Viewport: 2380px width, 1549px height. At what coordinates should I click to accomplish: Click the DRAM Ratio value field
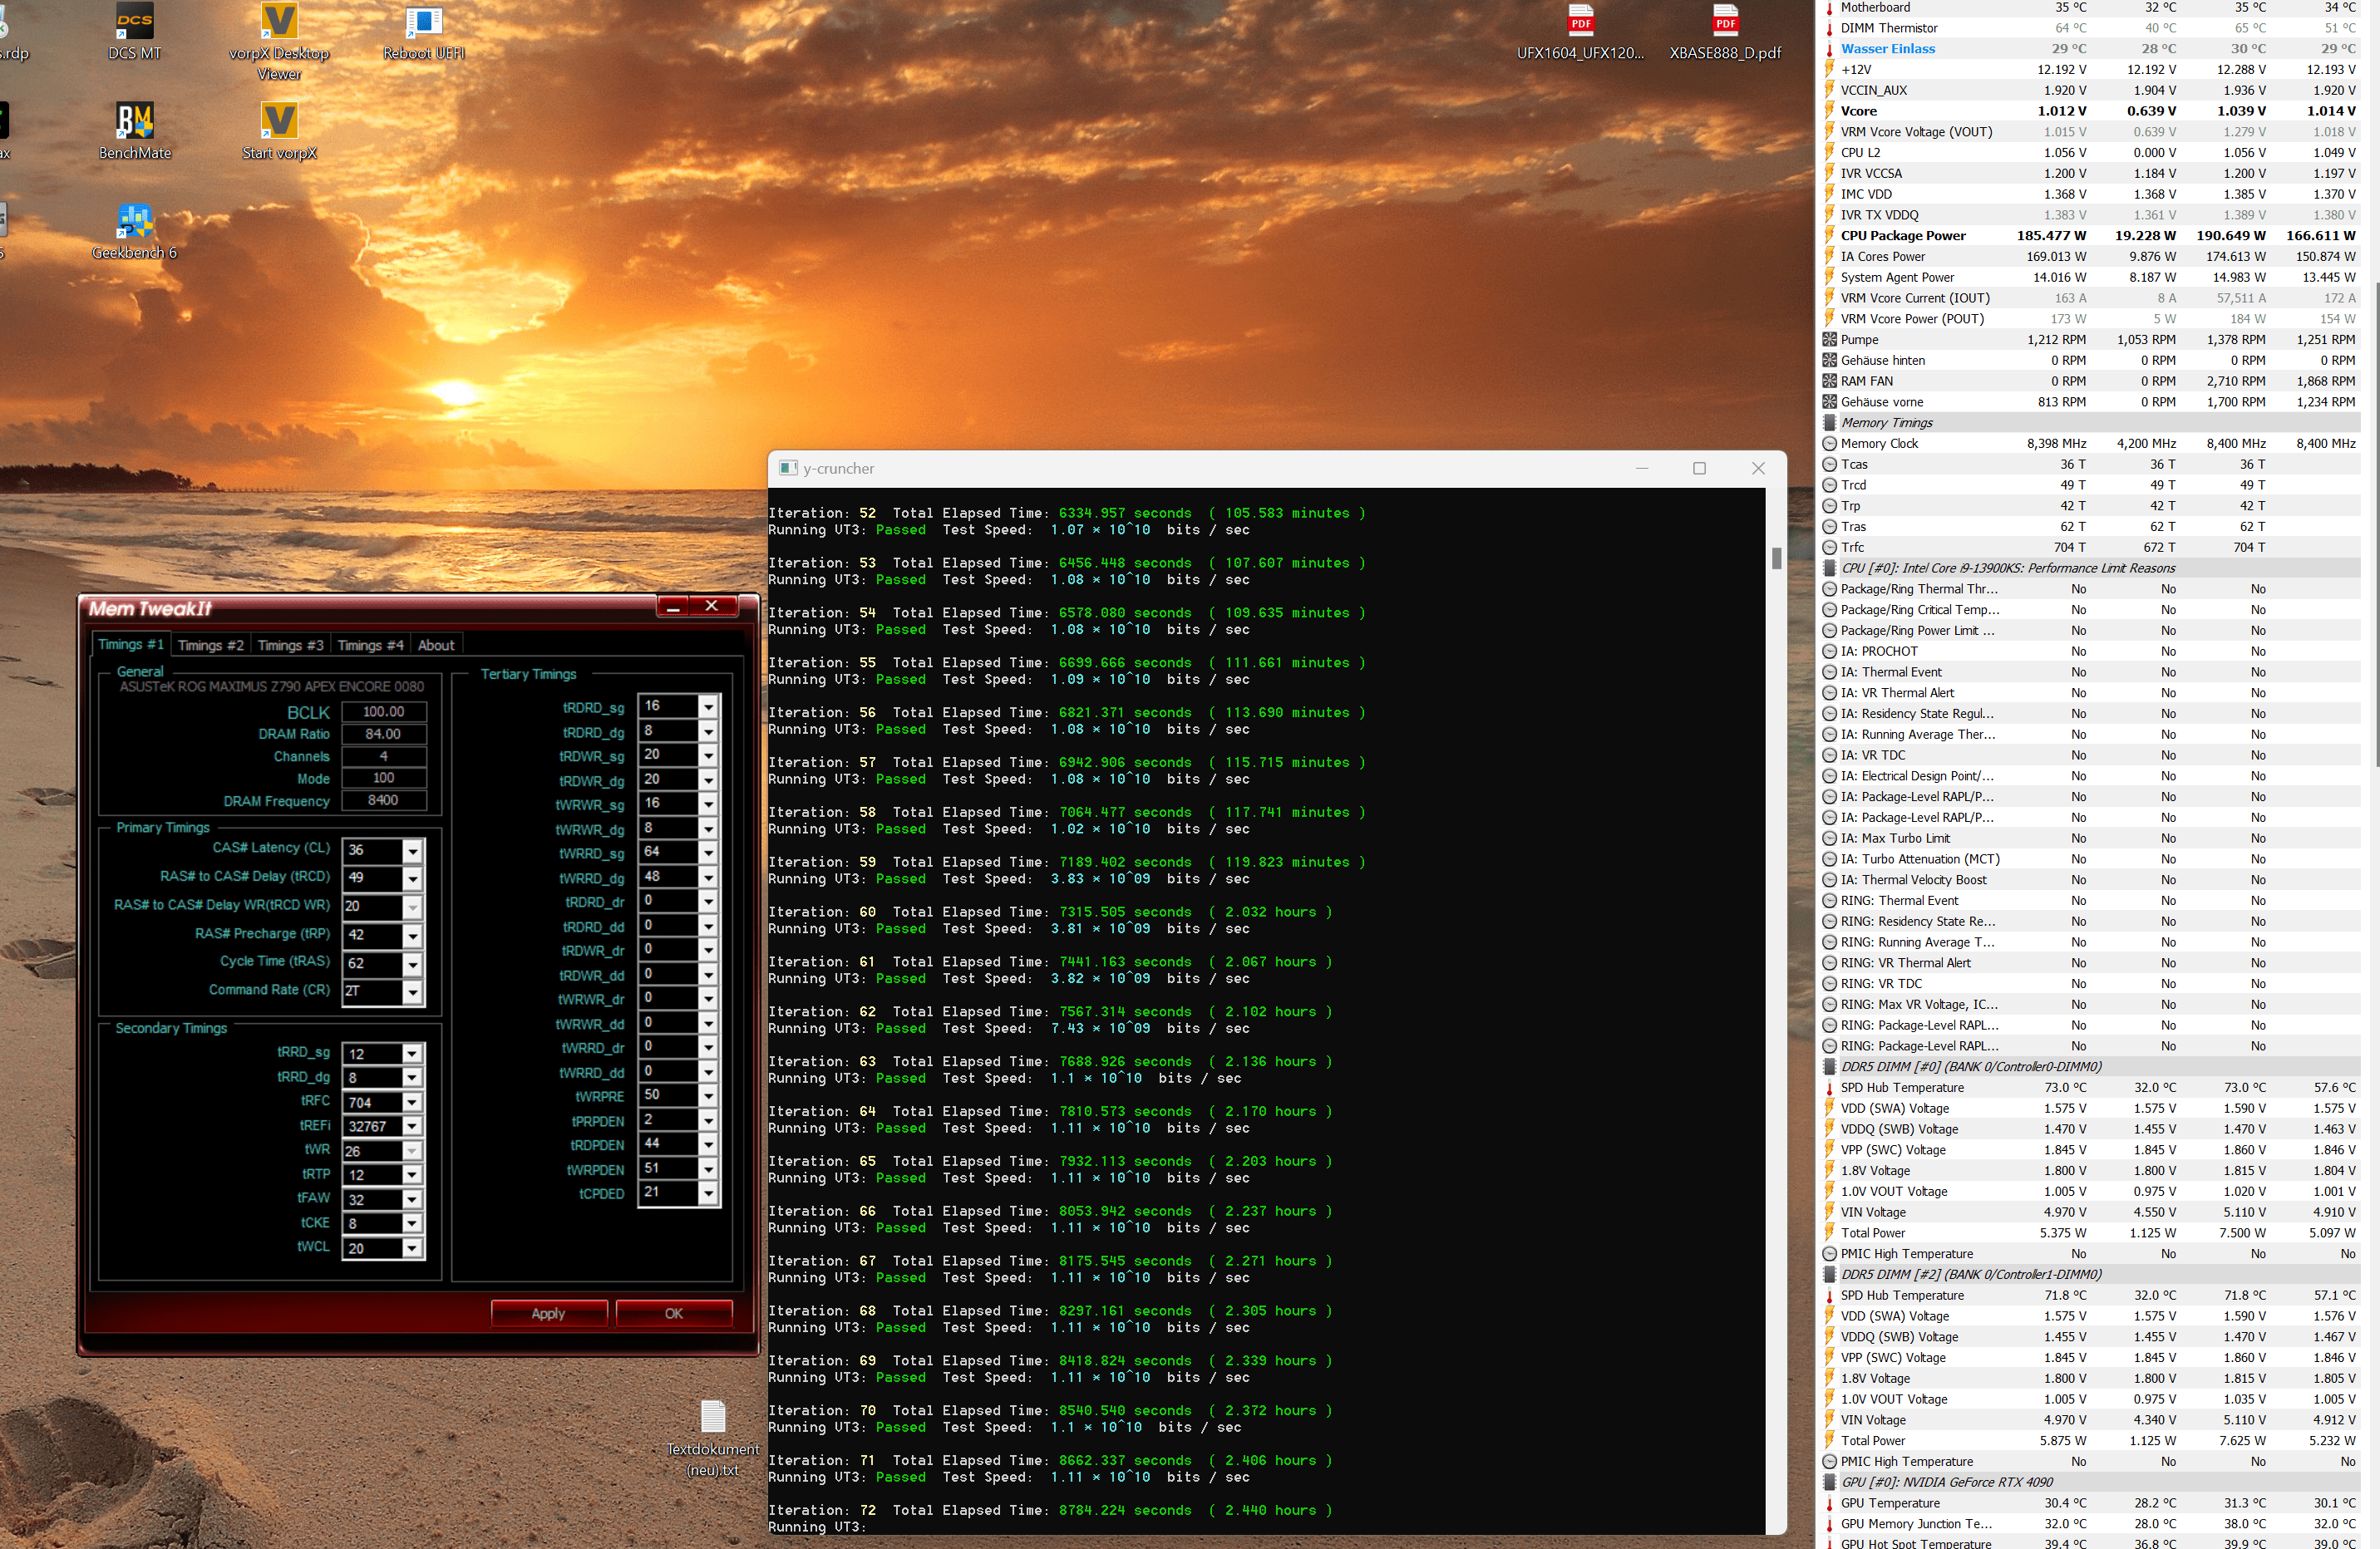[384, 734]
